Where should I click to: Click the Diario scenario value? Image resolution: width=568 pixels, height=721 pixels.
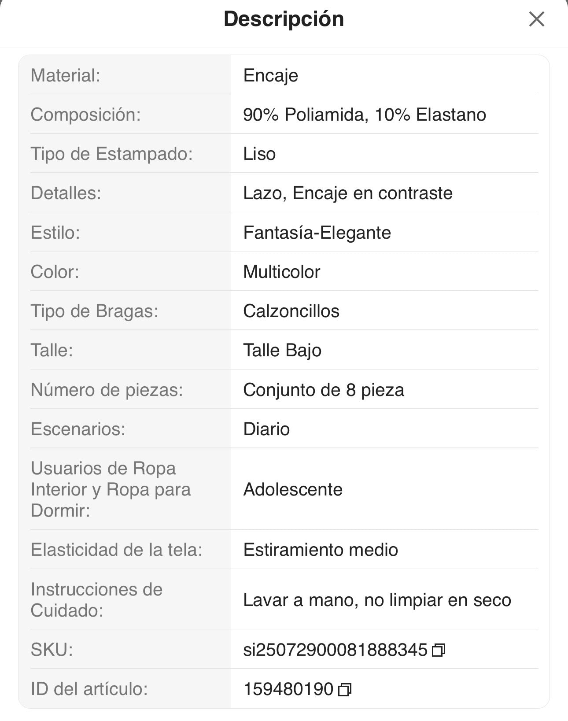266,429
